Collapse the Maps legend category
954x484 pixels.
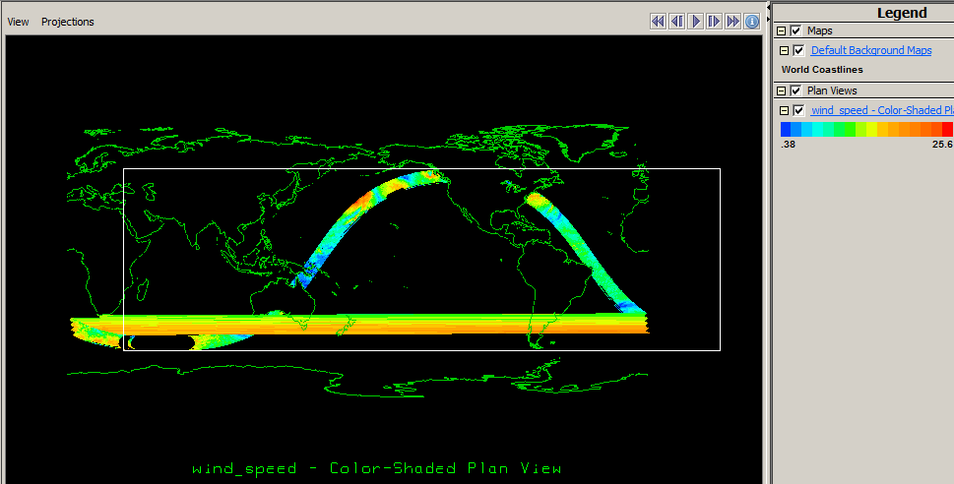point(781,30)
